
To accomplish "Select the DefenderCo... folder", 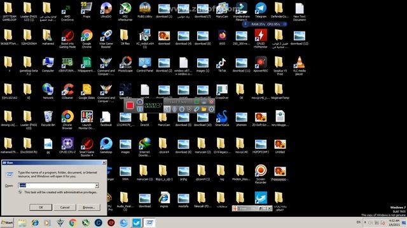I will pyautogui.click(x=279, y=10).
